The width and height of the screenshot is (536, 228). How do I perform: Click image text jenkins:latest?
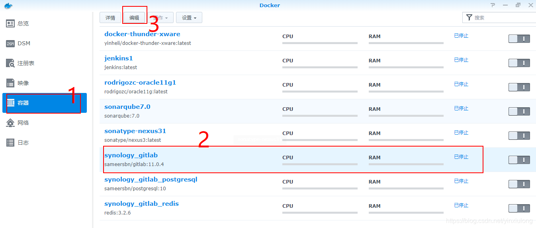(121, 67)
